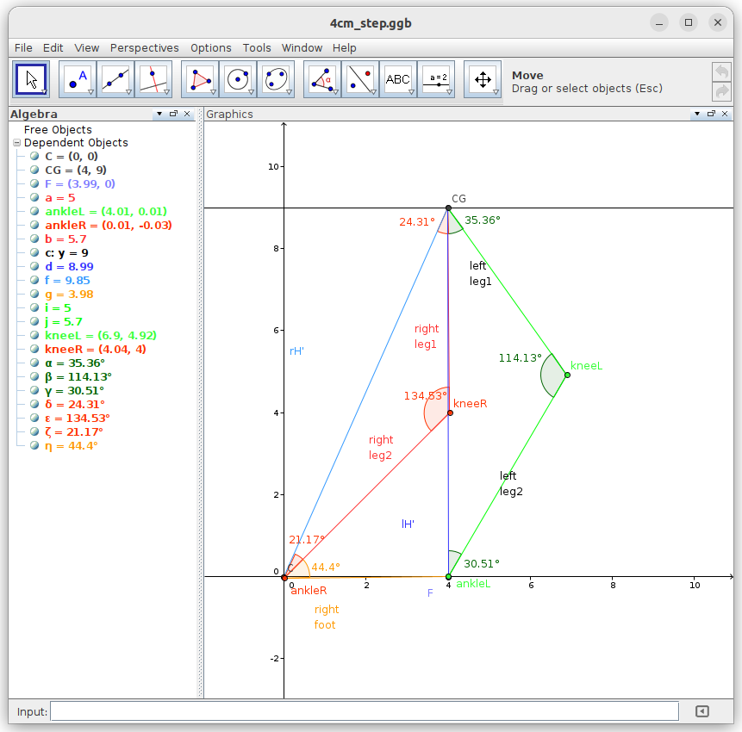Pop out the Graphics panel into window

[x=711, y=114]
